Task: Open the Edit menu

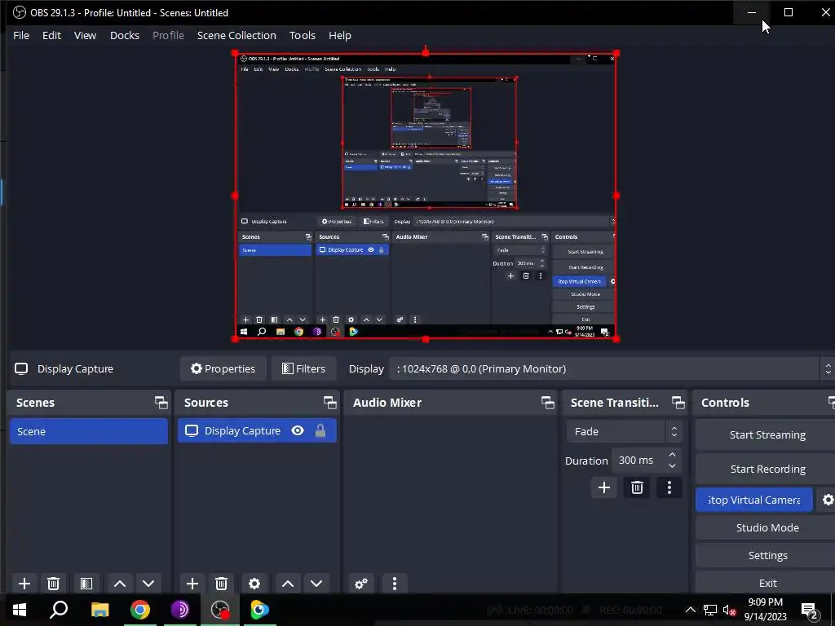Action: coord(51,35)
